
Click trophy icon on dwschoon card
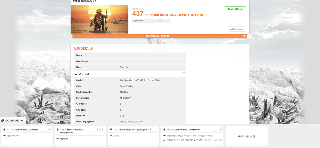(x=165, y=130)
